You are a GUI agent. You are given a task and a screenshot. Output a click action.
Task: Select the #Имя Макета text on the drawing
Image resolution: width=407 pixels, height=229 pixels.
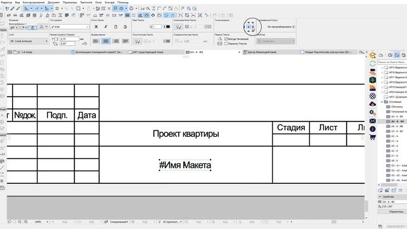click(x=185, y=165)
